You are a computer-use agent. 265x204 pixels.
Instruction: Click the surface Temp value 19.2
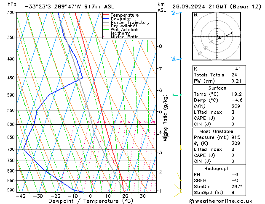point(236,94)
